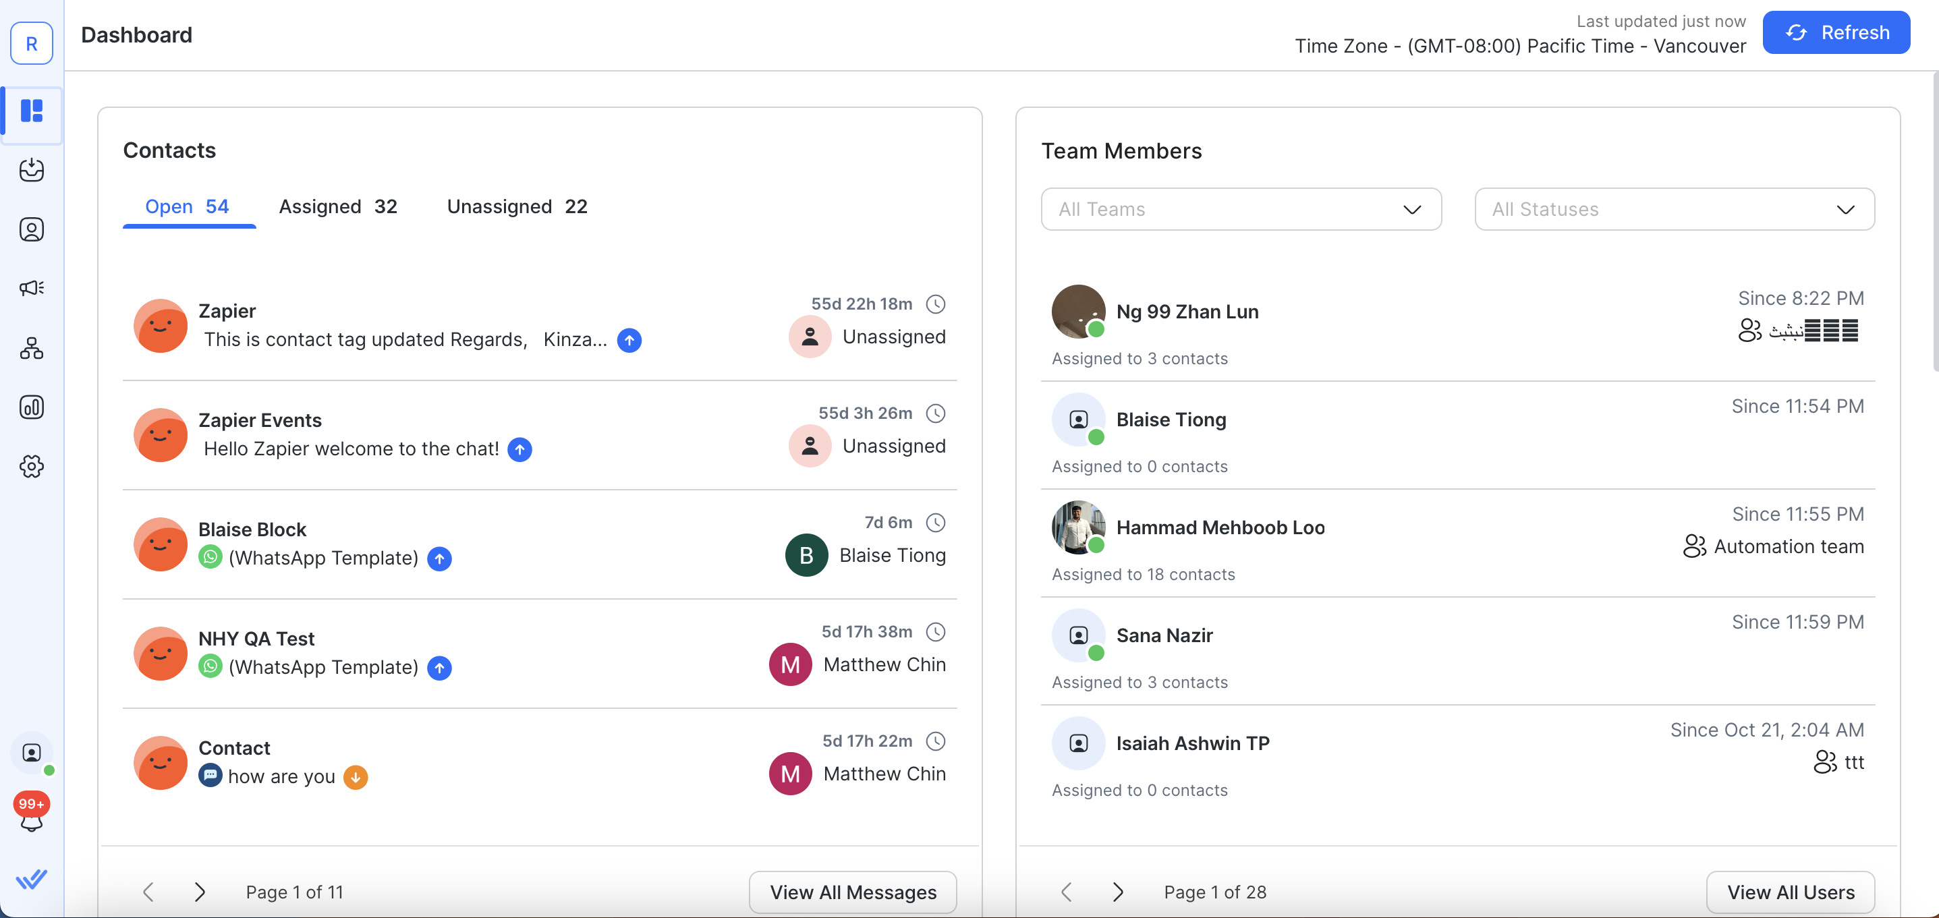The image size is (1939, 918).
Task: Open the Contacts icon in sidebar
Action: 32,229
